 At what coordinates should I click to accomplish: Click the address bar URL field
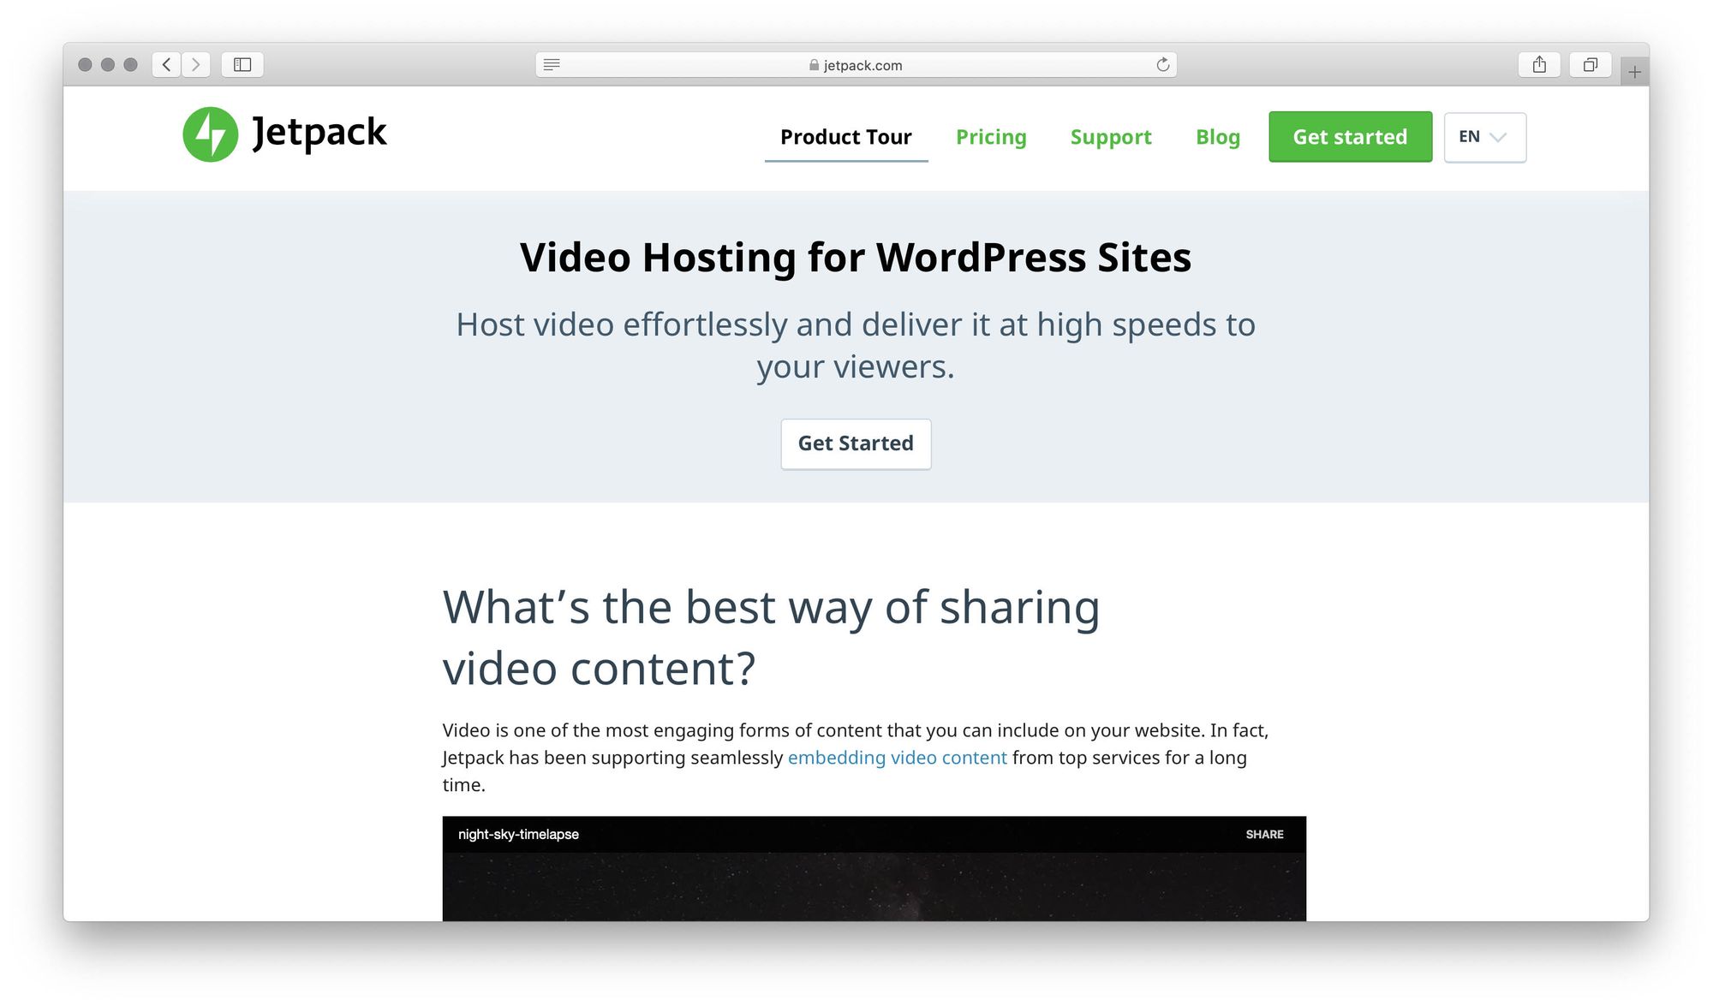tap(856, 65)
